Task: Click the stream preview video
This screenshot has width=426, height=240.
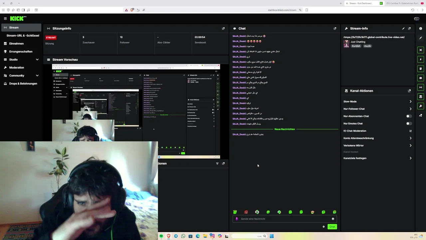Action: tap(136, 112)
